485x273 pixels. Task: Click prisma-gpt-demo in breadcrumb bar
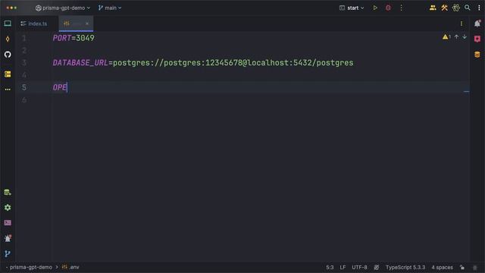point(30,268)
